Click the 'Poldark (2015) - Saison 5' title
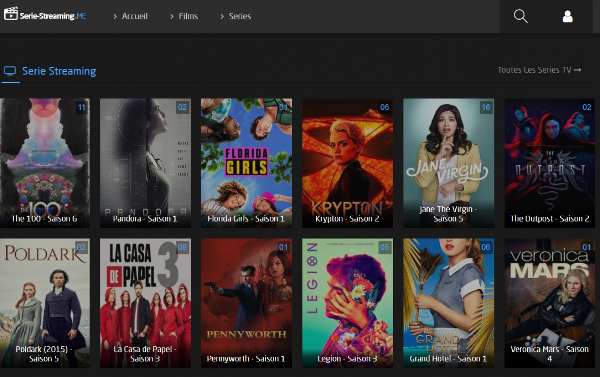 coord(44,354)
